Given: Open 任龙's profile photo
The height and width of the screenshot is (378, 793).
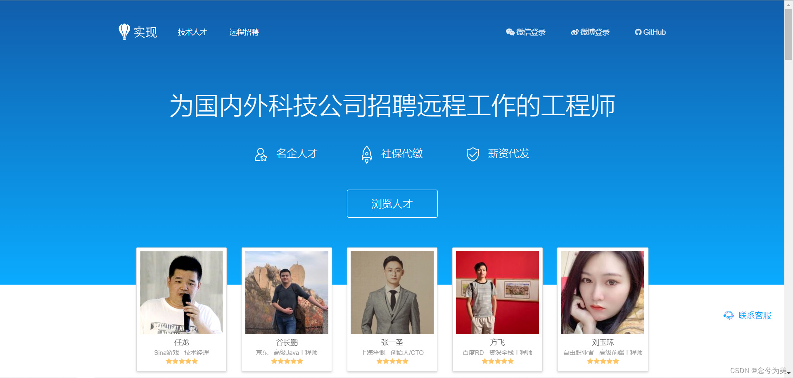Looking at the screenshot, I should tap(181, 292).
